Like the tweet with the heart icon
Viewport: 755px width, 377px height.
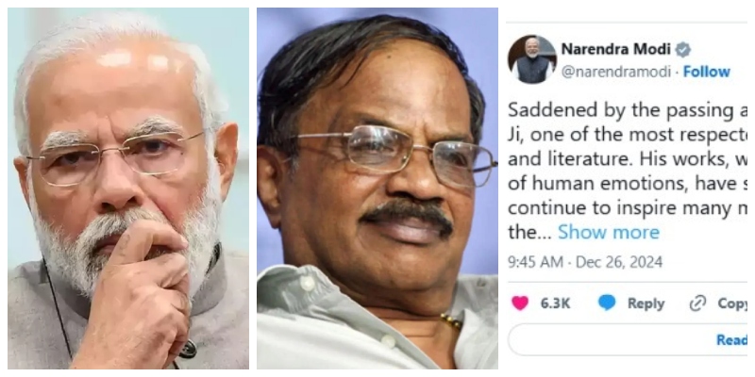pos(520,303)
